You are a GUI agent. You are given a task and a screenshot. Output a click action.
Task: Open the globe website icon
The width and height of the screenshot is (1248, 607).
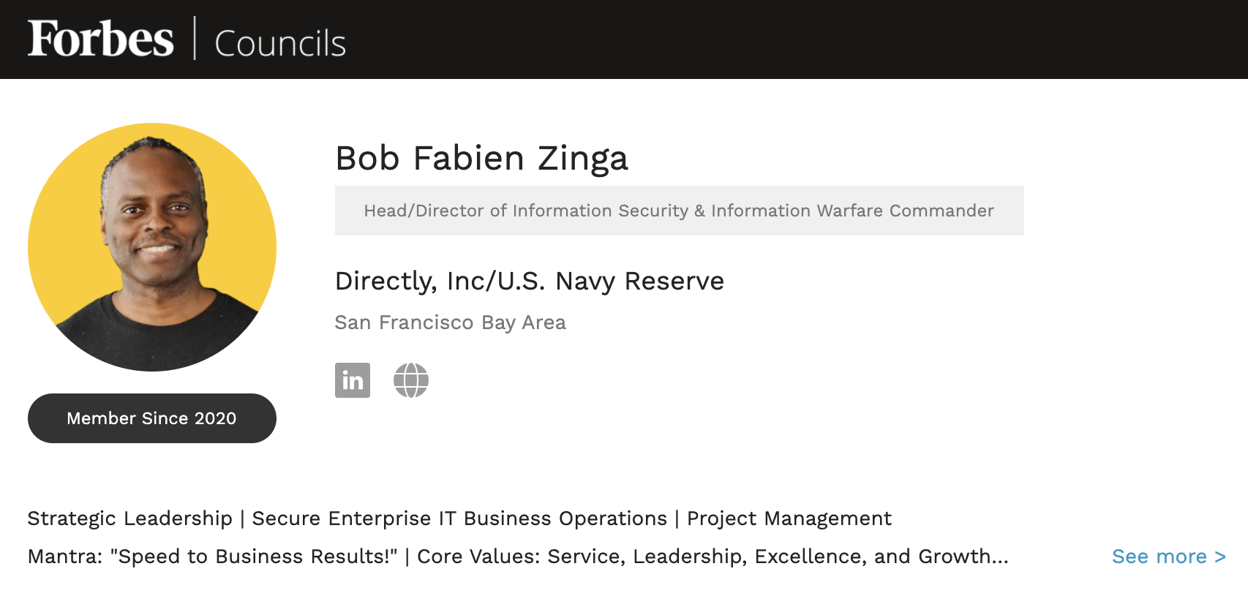point(411,380)
